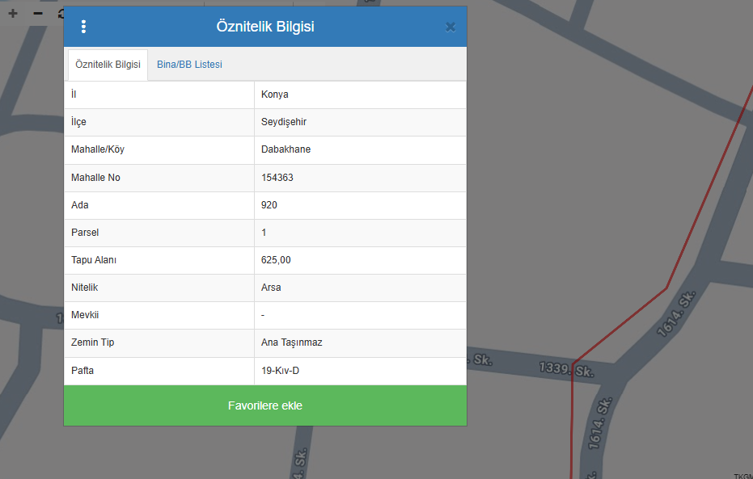Click the Nitelik value Arsa

271,288
